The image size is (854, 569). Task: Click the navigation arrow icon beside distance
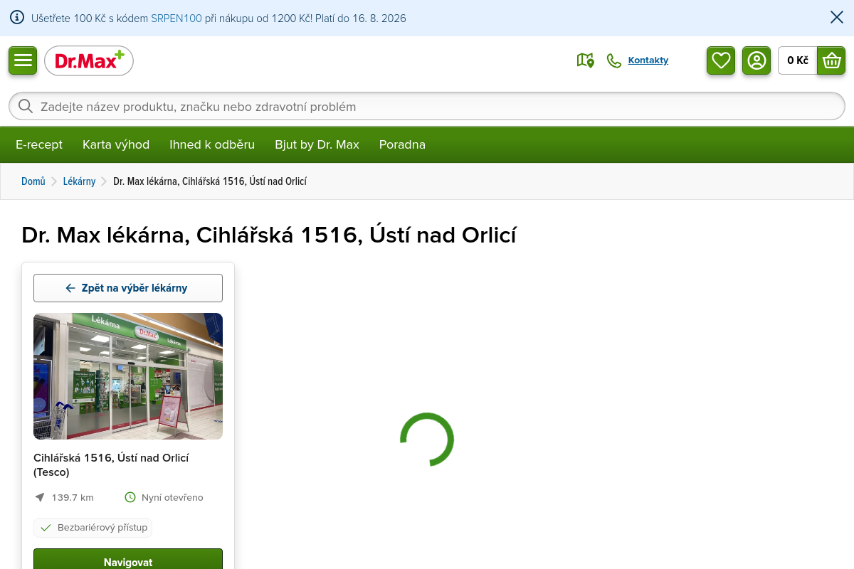[40, 497]
